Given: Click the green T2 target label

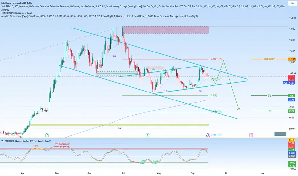Looking at the screenshot, I should point(270,111).
